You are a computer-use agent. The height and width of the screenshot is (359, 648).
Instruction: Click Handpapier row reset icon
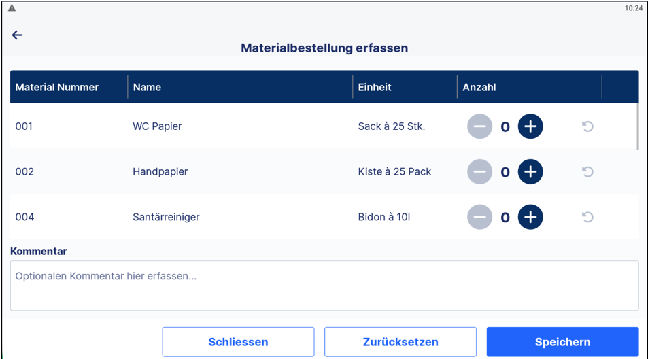pyautogui.click(x=587, y=172)
